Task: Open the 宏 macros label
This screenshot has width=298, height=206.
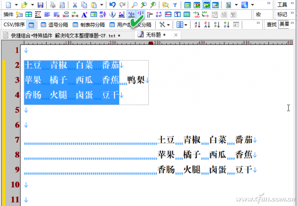Action: pos(258,14)
